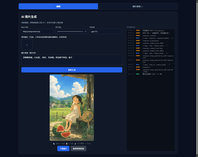Click the image dimensions ruler icon

pyautogui.click(x=54, y=143)
